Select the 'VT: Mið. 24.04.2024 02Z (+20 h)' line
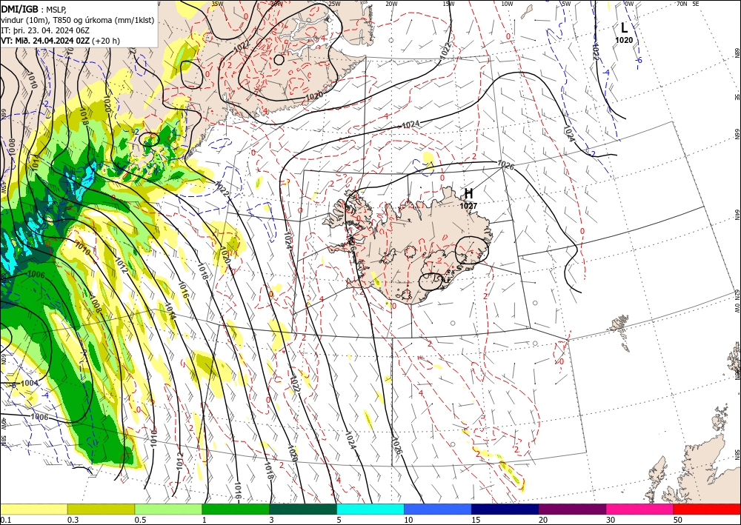The image size is (741, 525). (x=61, y=41)
